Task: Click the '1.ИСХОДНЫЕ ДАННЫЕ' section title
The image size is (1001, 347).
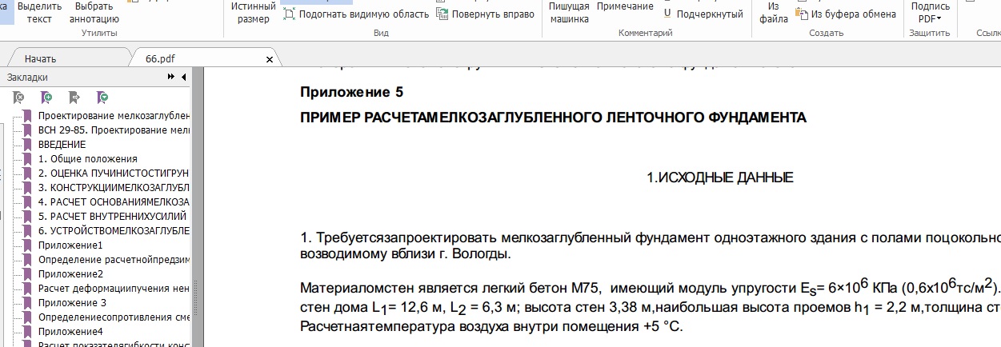Action: click(x=720, y=177)
